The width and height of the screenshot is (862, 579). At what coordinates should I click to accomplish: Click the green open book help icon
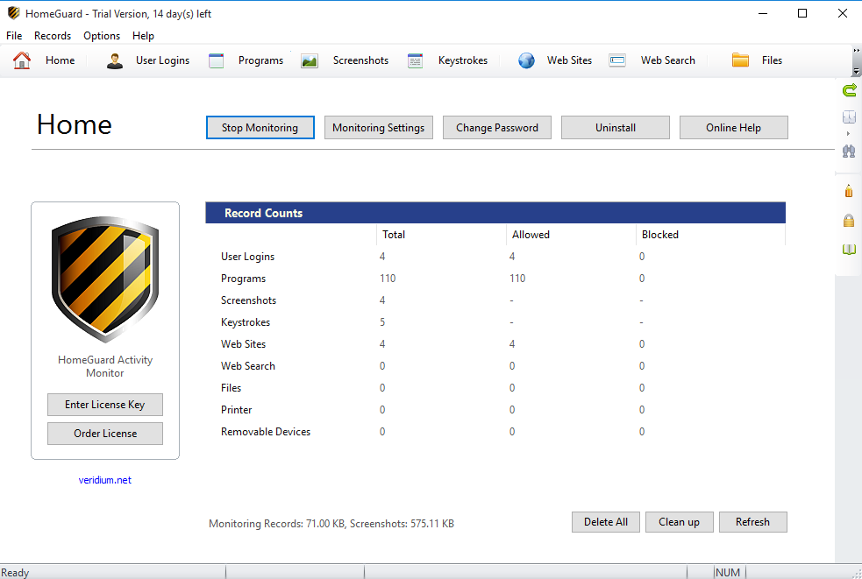click(x=849, y=250)
